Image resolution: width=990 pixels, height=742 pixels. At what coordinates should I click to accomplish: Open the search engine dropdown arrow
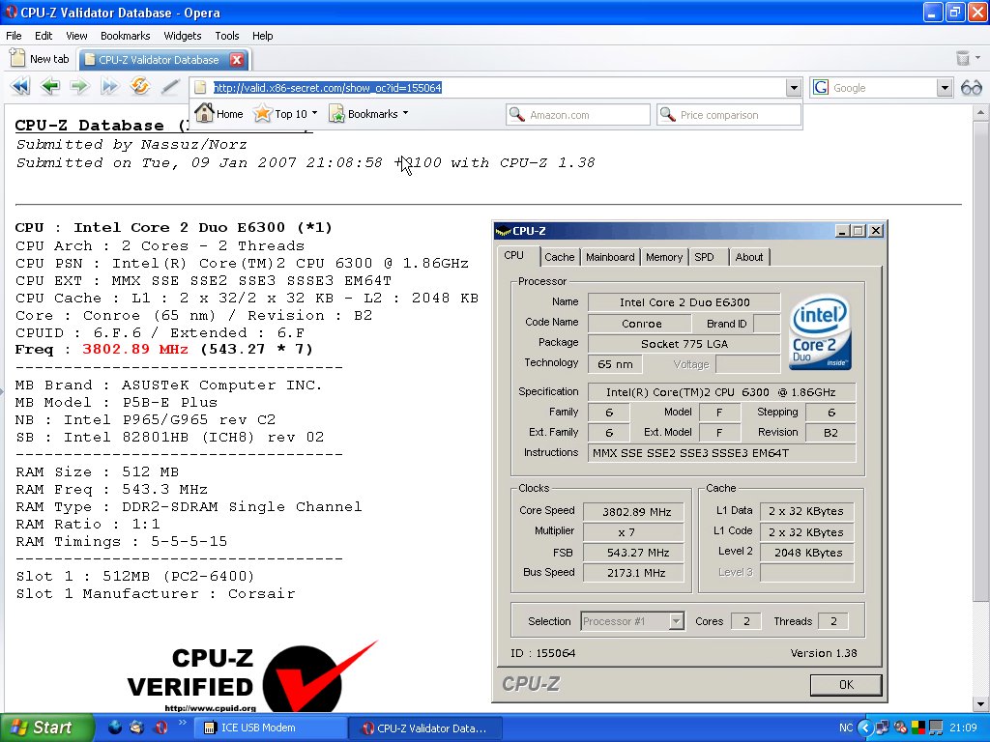[945, 88]
